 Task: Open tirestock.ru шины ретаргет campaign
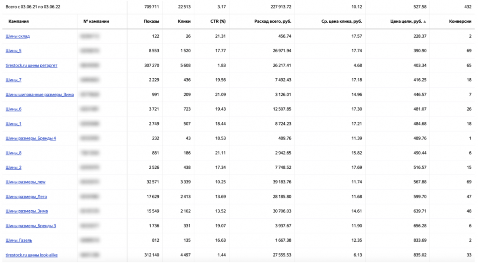pos(31,65)
